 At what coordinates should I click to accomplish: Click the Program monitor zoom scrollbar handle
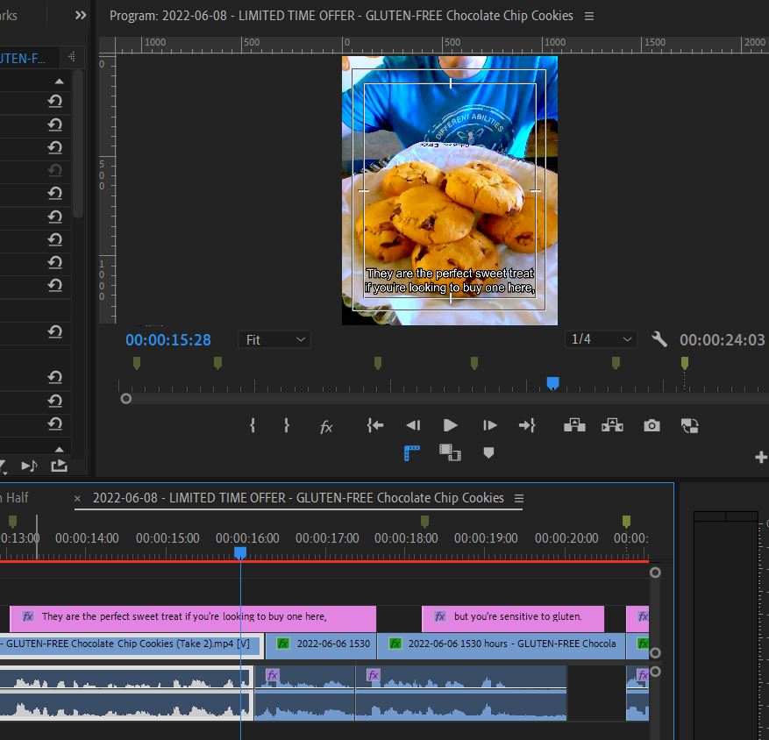point(126,399)
